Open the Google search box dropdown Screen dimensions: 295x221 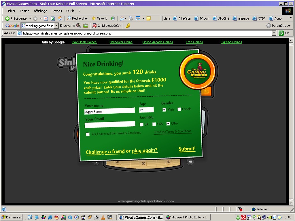56,26
